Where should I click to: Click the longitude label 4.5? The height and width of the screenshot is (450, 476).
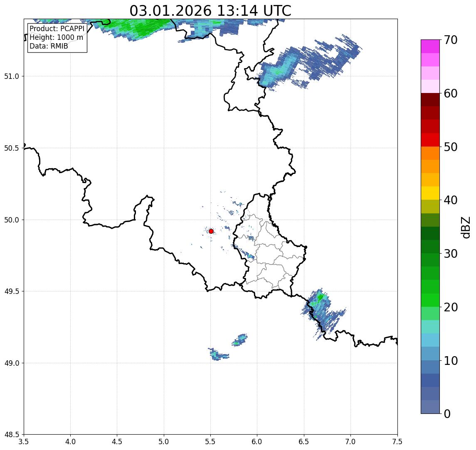(117, 441)
